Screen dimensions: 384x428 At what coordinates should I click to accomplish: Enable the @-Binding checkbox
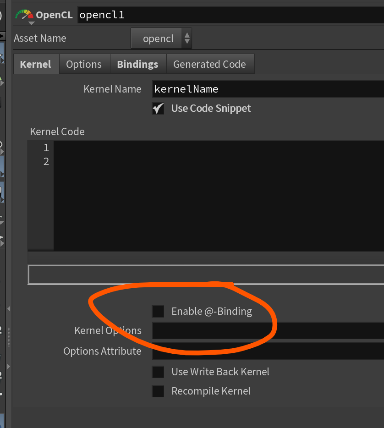[x=158, y=312]
